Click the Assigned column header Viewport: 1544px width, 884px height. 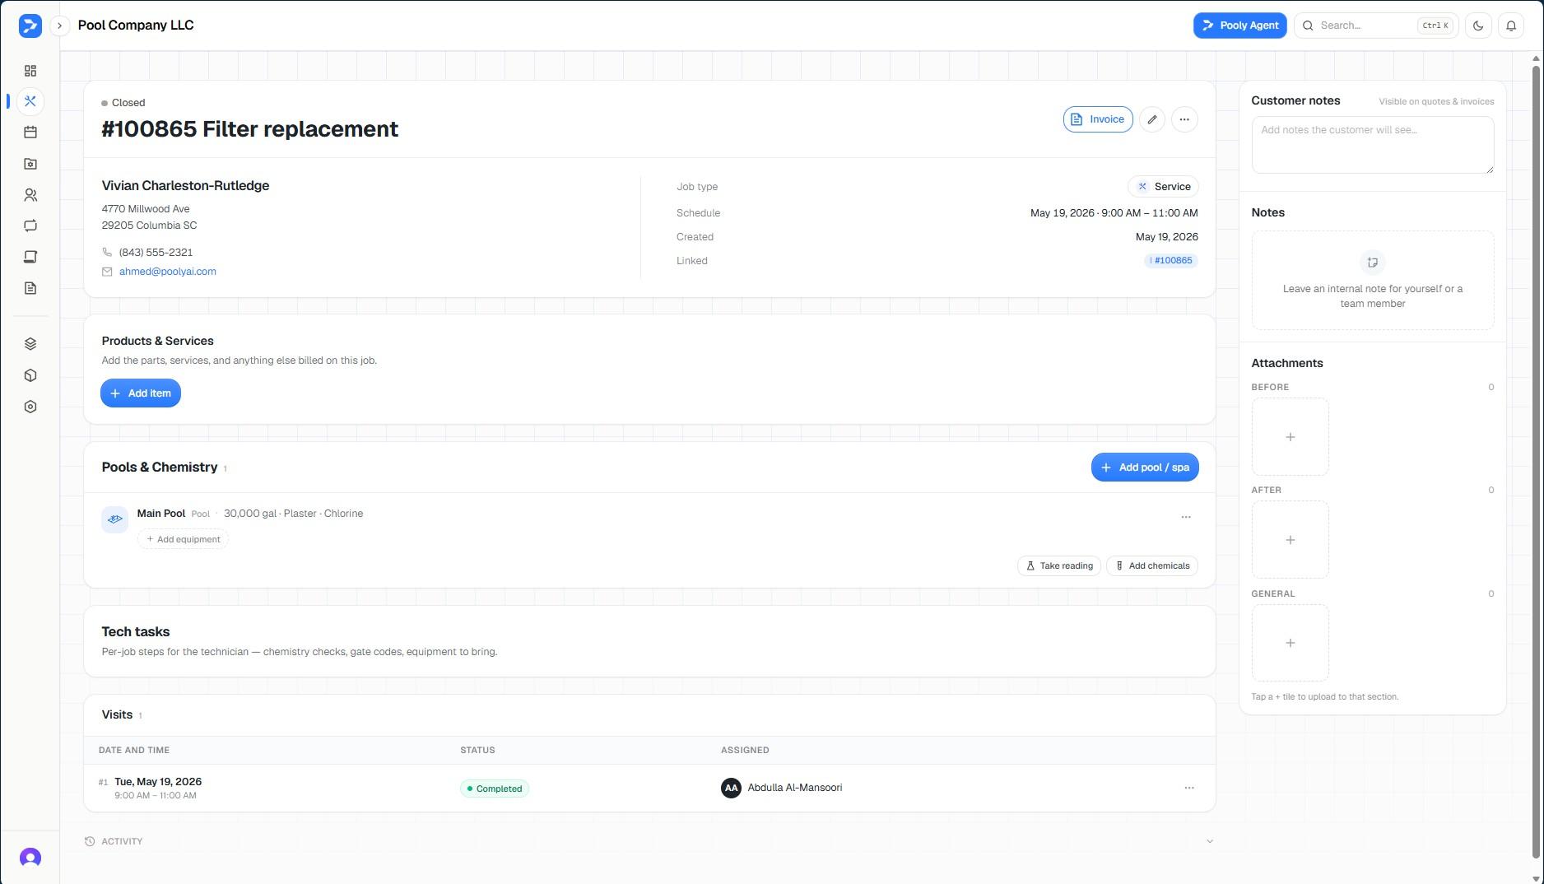(x=745, y=751)
